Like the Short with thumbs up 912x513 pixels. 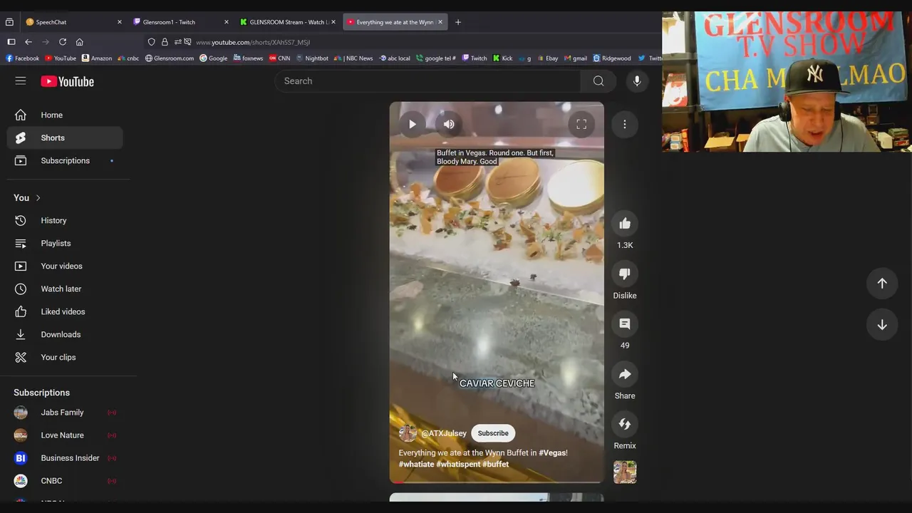[x=625, y=224]
